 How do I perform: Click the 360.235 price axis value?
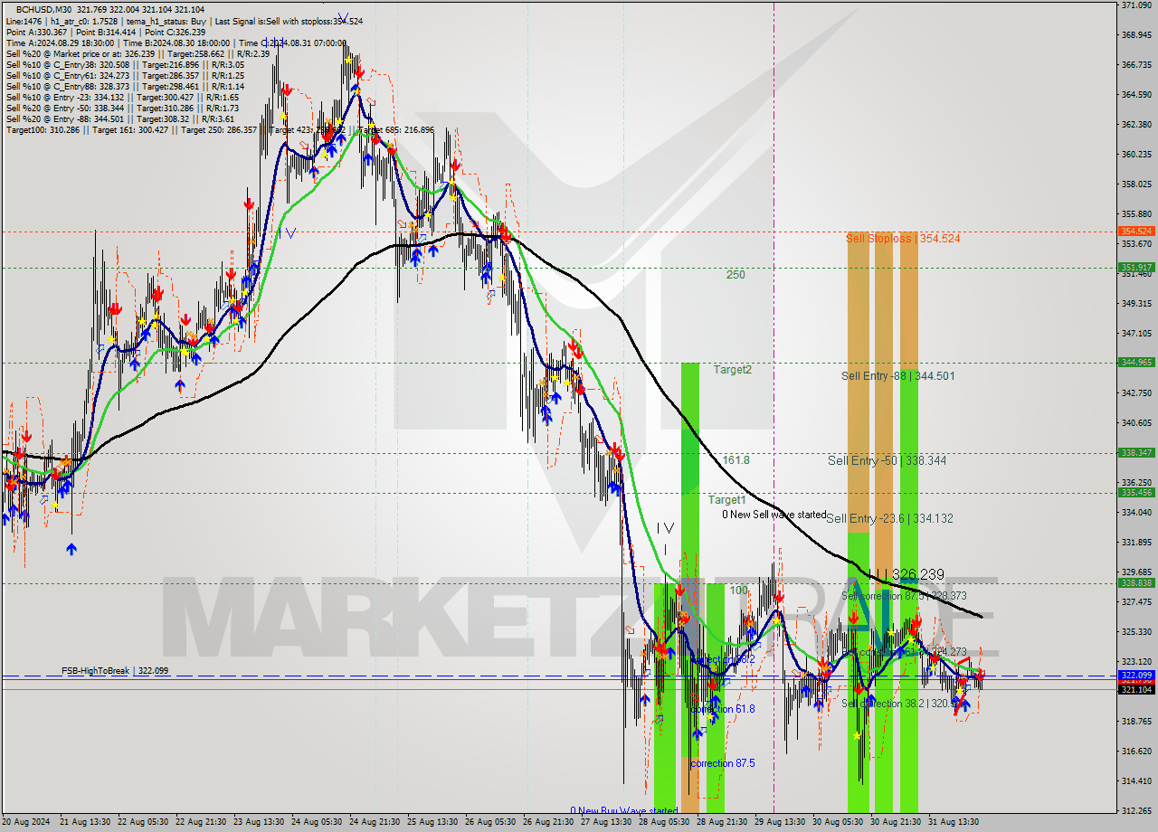pos(1136,154)
